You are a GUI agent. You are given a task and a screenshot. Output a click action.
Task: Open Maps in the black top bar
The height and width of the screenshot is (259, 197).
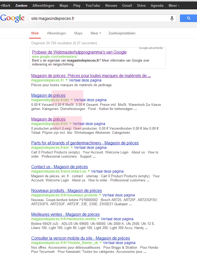[x=64, y=5]
